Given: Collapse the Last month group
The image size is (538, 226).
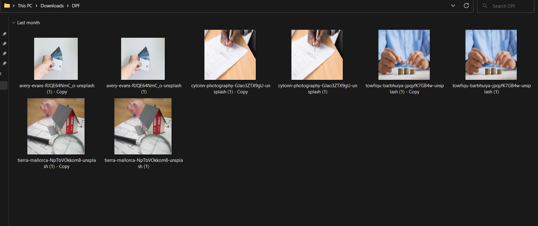Looking at the screenshot, I should (x=14, y=23).
